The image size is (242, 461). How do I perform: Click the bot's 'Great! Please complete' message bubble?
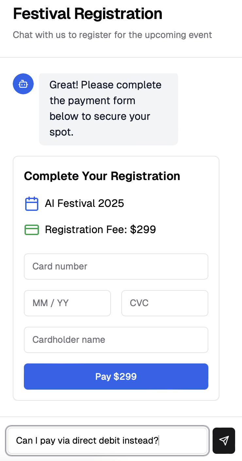coord(108,109)
